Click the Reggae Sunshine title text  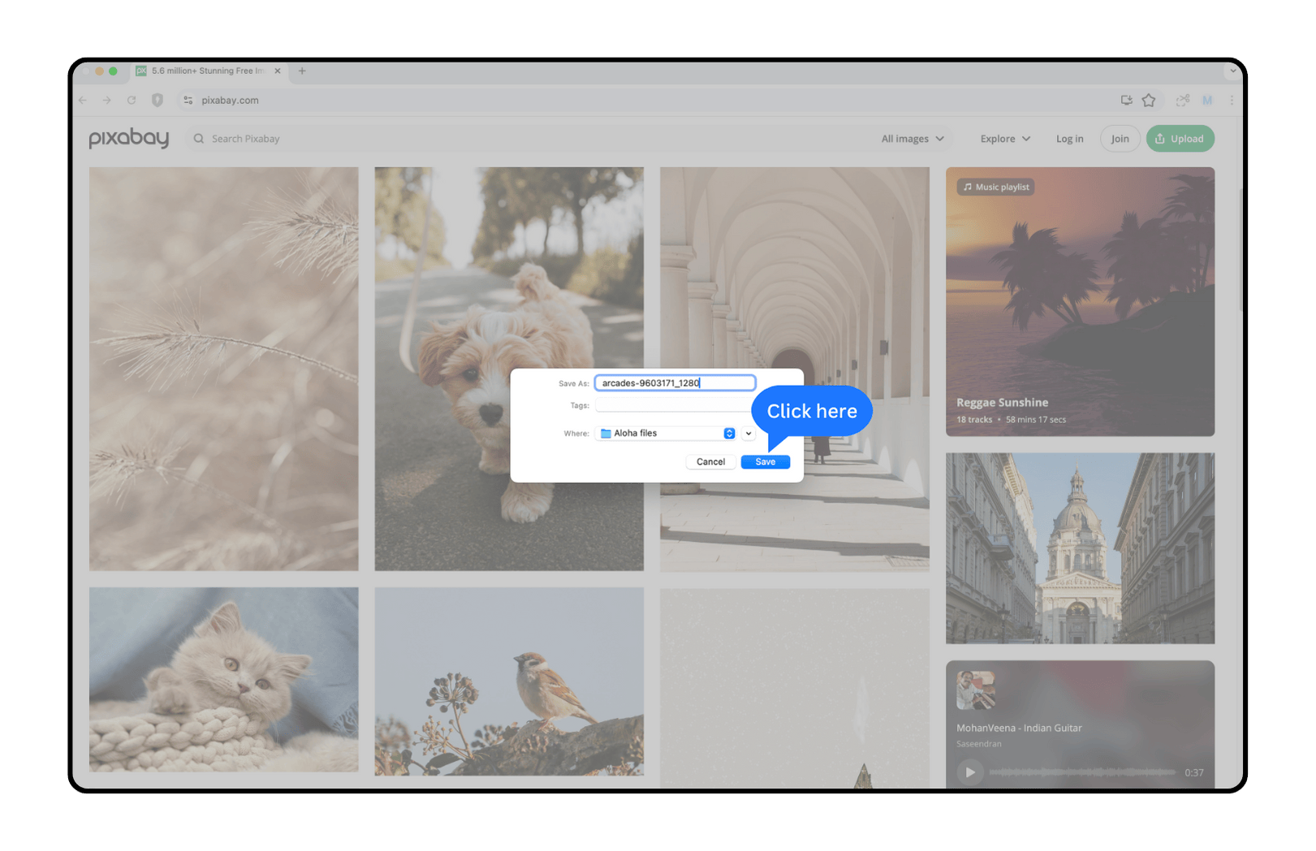(1002, 403)
